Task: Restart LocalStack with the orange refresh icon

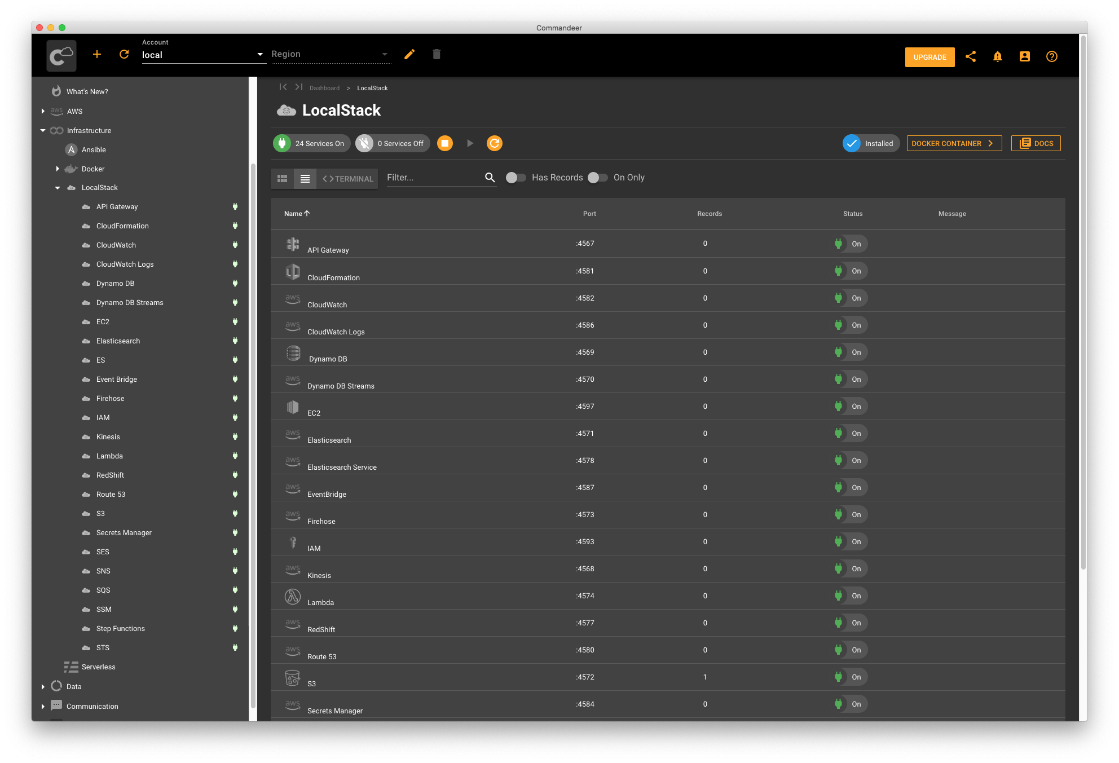Action: (495, 143)
